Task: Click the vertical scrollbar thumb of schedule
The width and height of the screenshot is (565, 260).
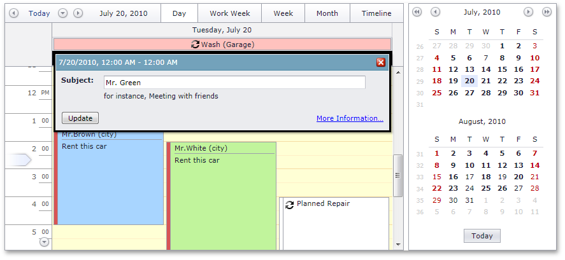Action: pos(399,175)
